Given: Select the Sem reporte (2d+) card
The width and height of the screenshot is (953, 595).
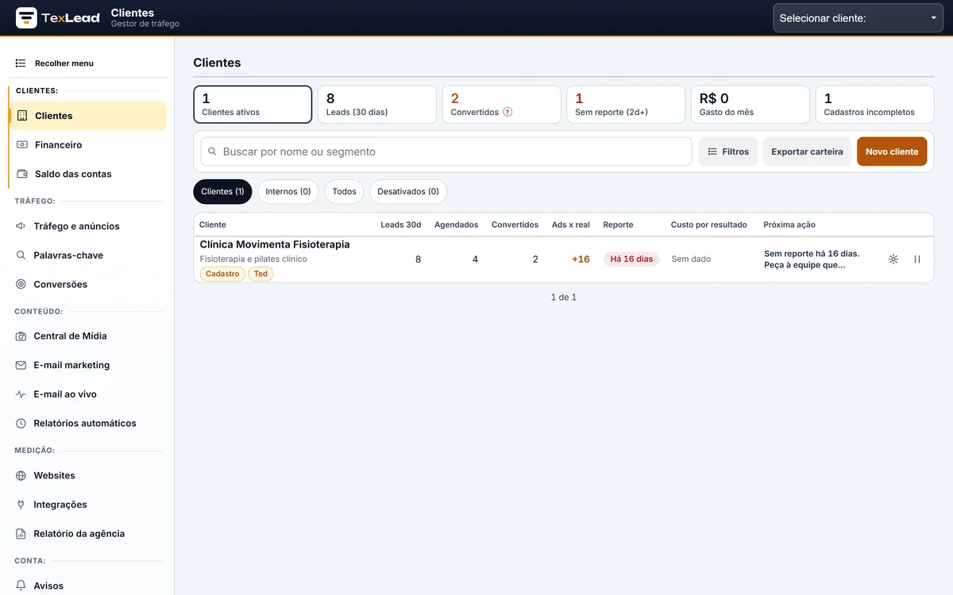Looking at the screenshot, I should [x=626, y=105].
